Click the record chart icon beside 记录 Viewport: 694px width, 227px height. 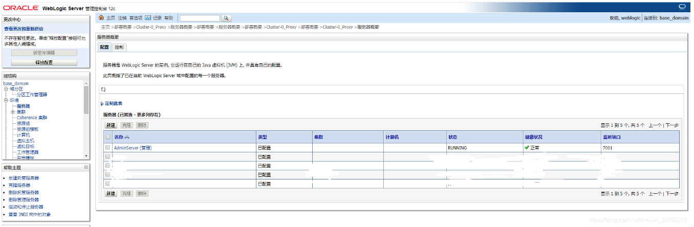(x=148, y=18)
